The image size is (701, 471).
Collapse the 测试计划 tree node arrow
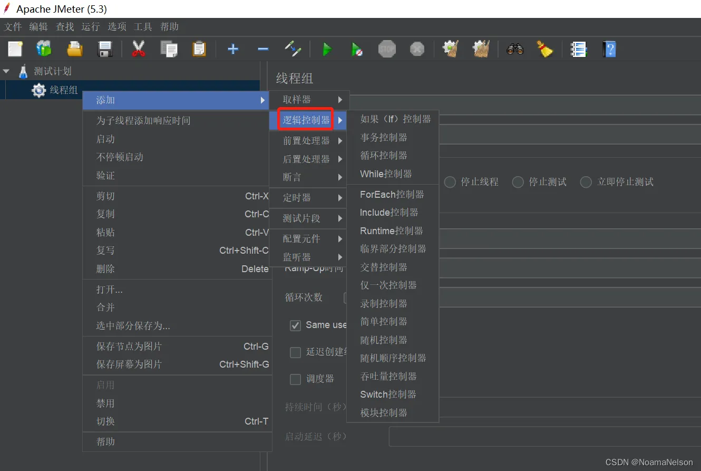point(6,71)
